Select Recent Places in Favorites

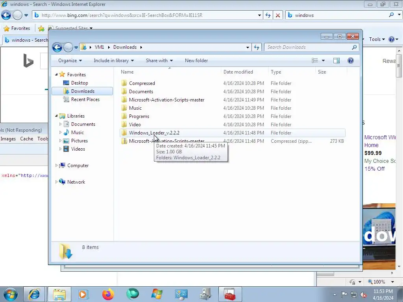[85, 99]
